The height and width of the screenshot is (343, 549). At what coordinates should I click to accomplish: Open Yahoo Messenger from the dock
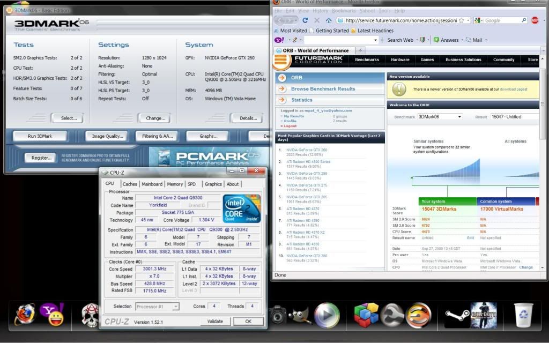click(51, 314)
